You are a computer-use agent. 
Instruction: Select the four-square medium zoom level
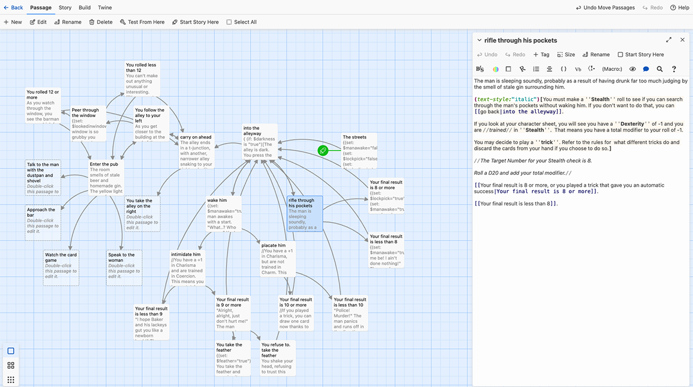point(10,365)
